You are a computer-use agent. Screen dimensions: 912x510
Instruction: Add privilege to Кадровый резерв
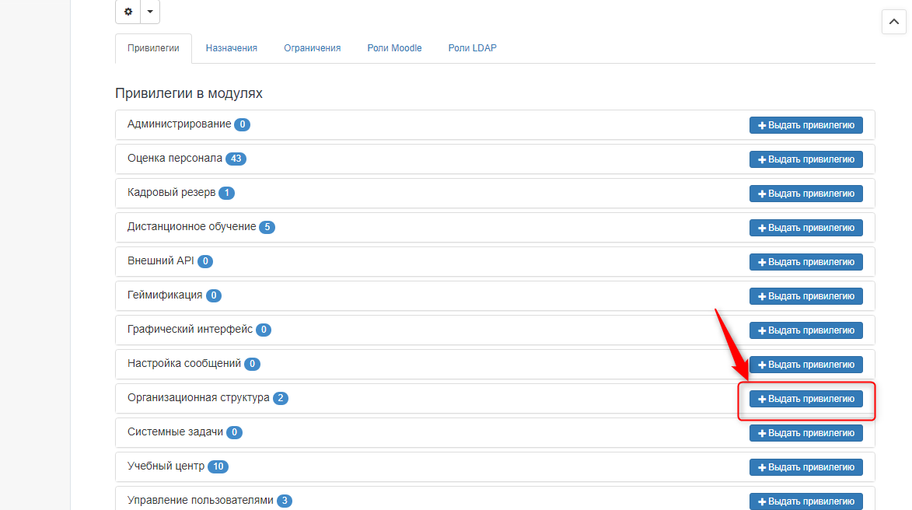coord(805,194)
